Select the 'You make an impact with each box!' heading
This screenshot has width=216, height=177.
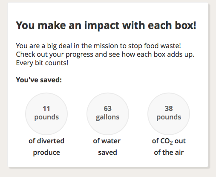(x=106, y=26)
